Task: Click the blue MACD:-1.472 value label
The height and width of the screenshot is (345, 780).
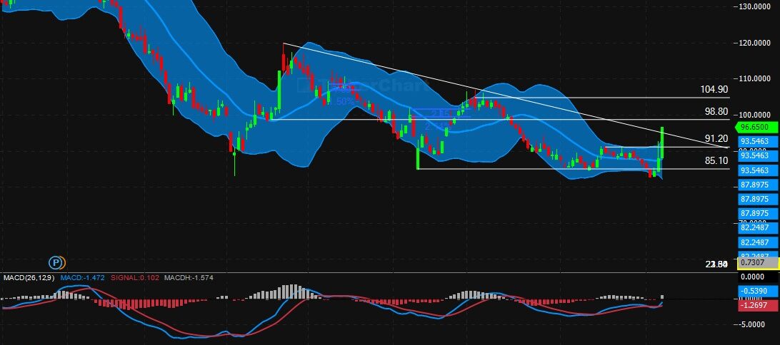Action: click(x=83, y=277)
